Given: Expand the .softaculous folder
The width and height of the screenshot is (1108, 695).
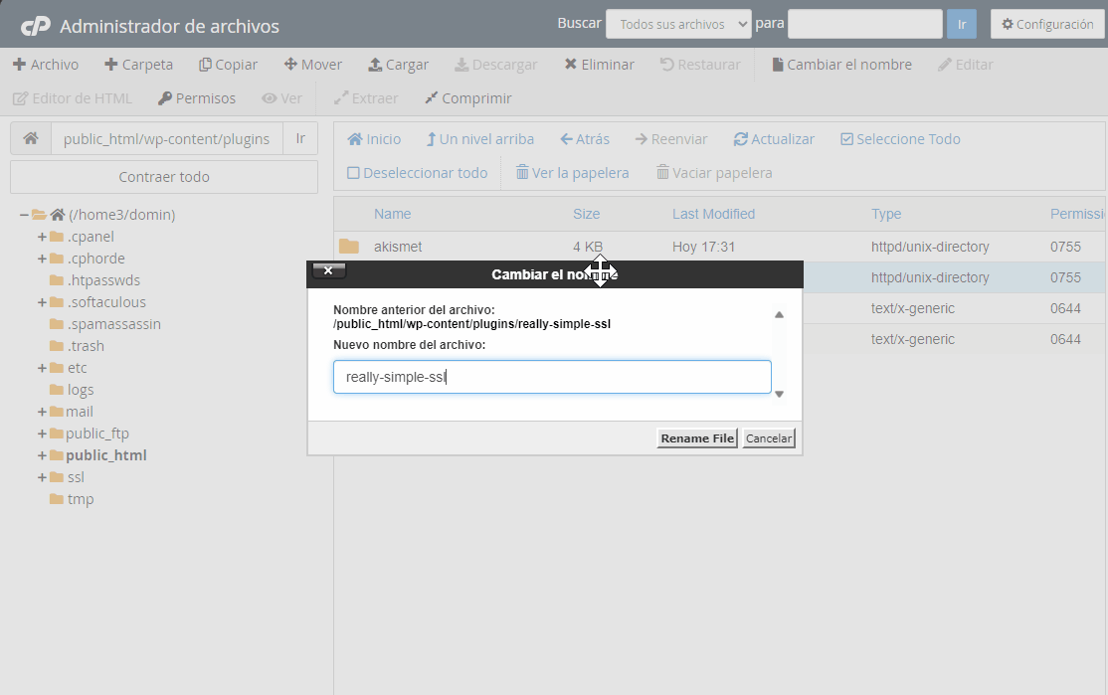Looking at the screenshot, I should point(42,302).
